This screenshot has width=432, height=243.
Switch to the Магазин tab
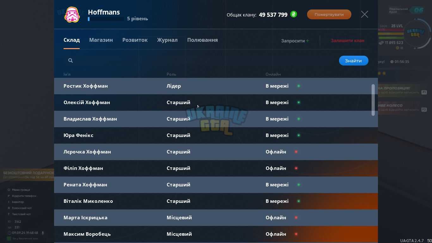101,40
